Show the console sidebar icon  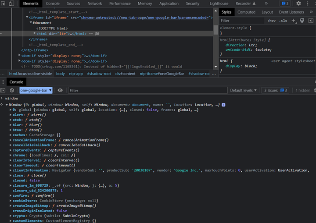pyautogui.click(x=4, y=90)
